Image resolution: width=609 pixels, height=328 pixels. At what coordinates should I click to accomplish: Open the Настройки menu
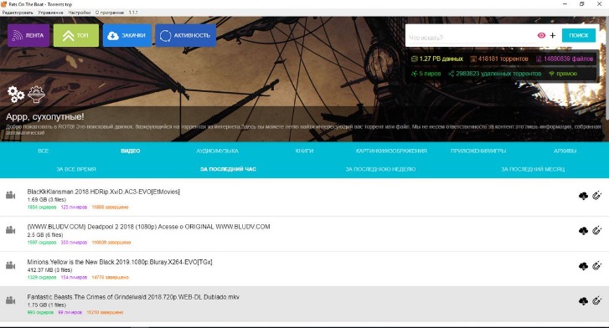(x=80, y=13)
